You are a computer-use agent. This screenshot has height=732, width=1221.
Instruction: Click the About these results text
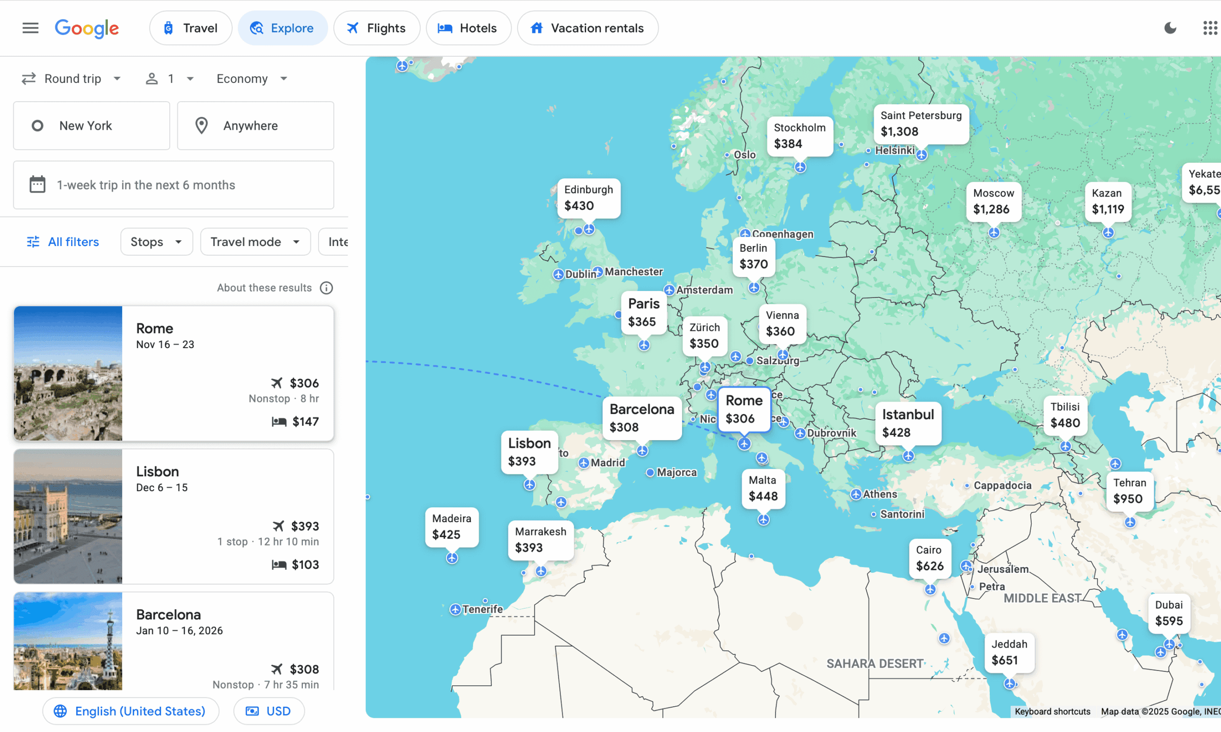[264, 288]
